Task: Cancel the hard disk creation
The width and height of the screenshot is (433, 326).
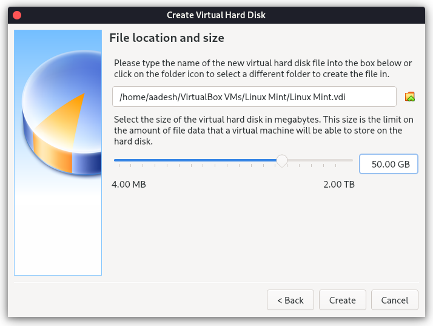Action: (x=395, y=300)
